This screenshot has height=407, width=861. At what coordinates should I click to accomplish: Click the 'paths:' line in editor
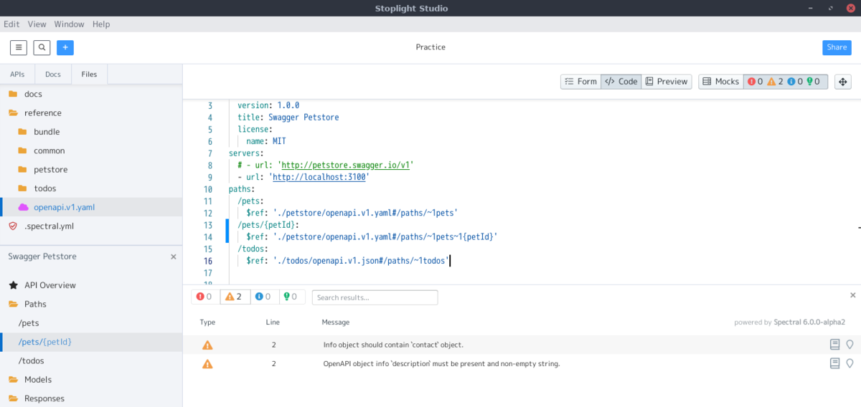point(242,189)
